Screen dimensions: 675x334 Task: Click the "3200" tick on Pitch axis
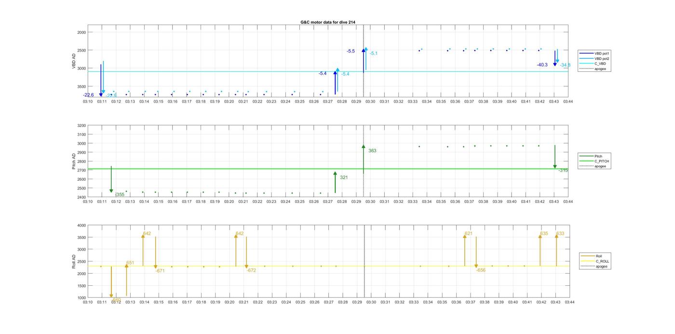coord(81,126)
